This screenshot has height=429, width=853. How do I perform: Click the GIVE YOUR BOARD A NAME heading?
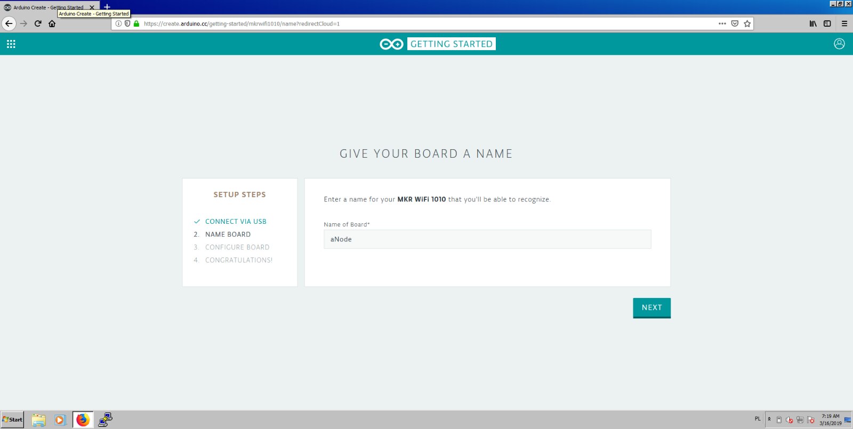pos(426,154)
